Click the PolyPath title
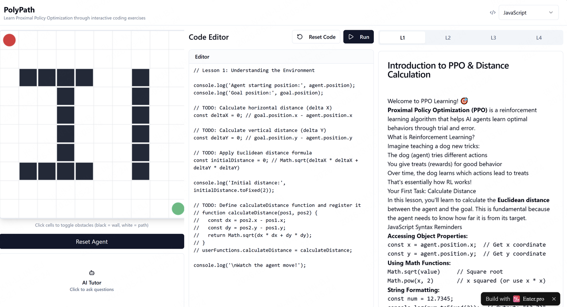This screenshot has width=567, height=307. tap(19, 9)
